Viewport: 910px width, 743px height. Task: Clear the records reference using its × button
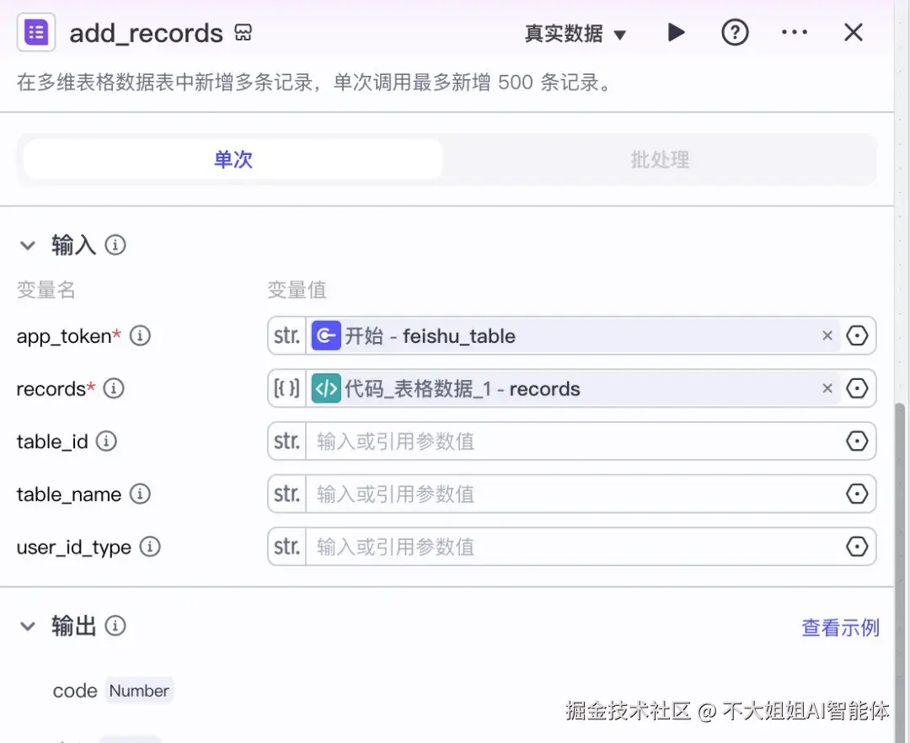click(827, 388)
